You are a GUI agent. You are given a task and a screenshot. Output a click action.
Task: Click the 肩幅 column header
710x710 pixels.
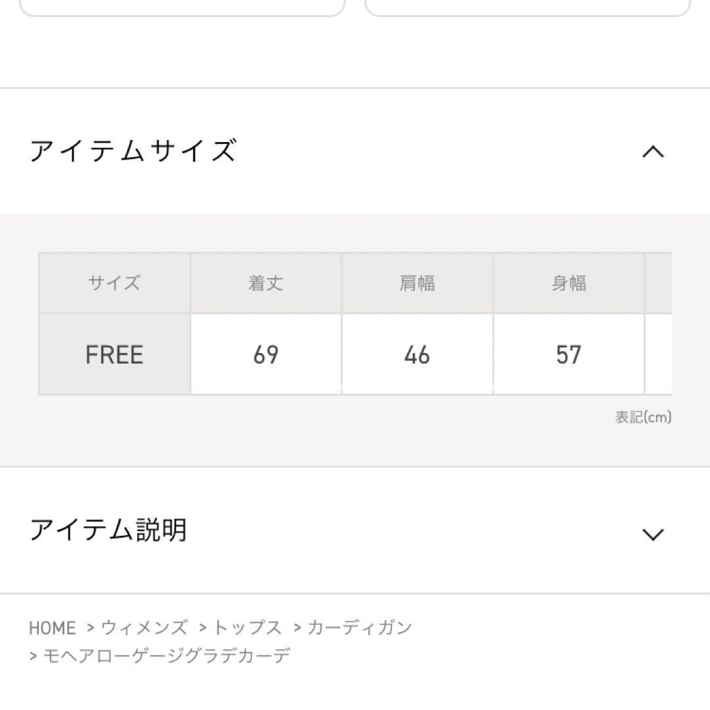coord(418,283)
